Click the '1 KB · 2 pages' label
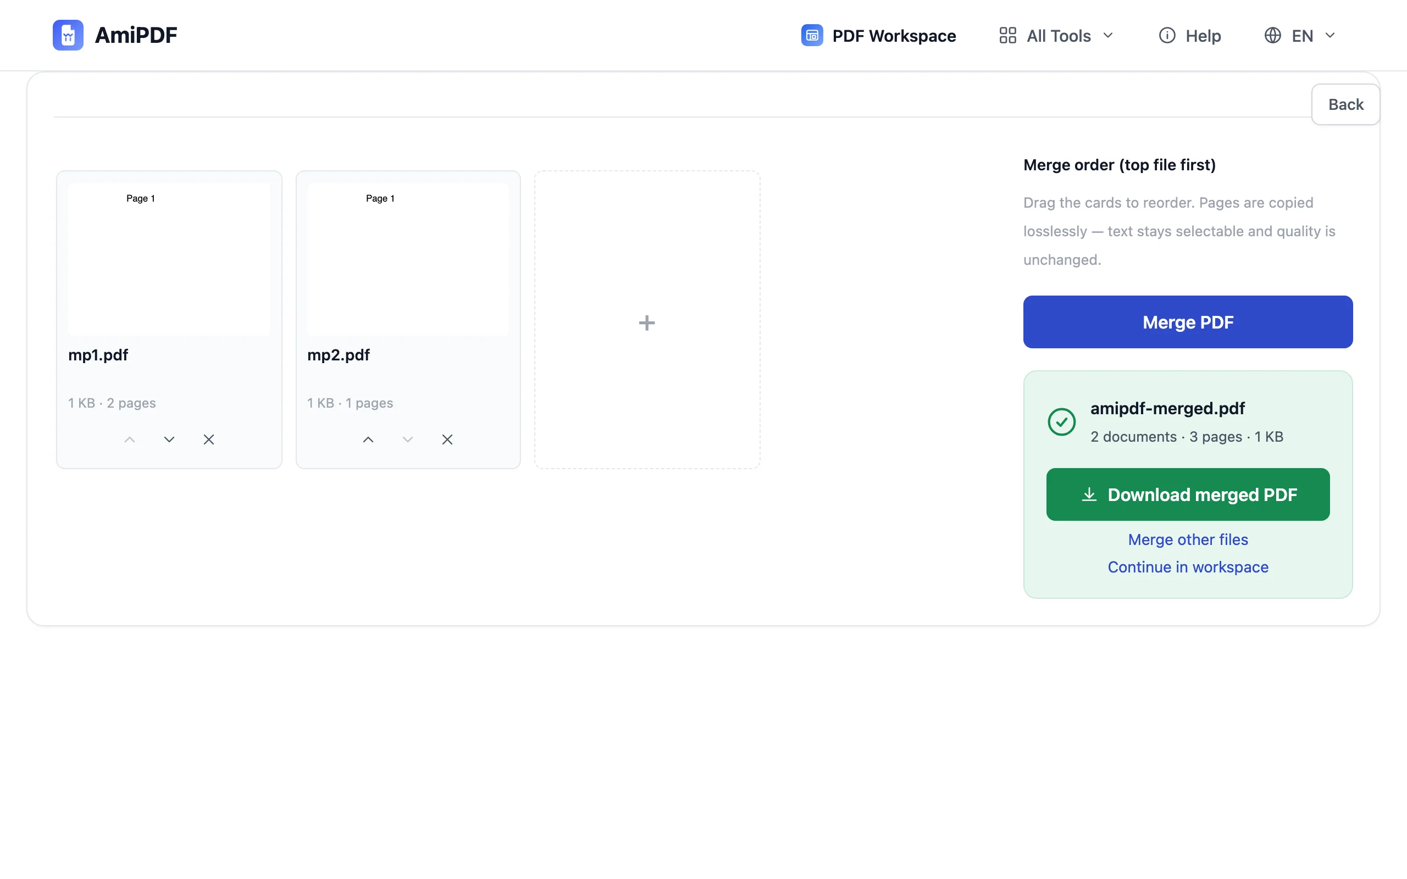This screenshot has height=879, width=1407. coord(112,403)
